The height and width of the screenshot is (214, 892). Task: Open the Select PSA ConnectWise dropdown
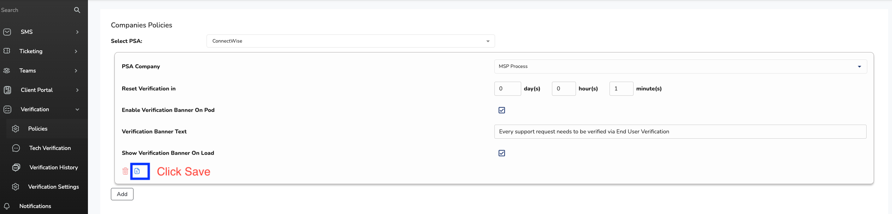pos(350,41)
